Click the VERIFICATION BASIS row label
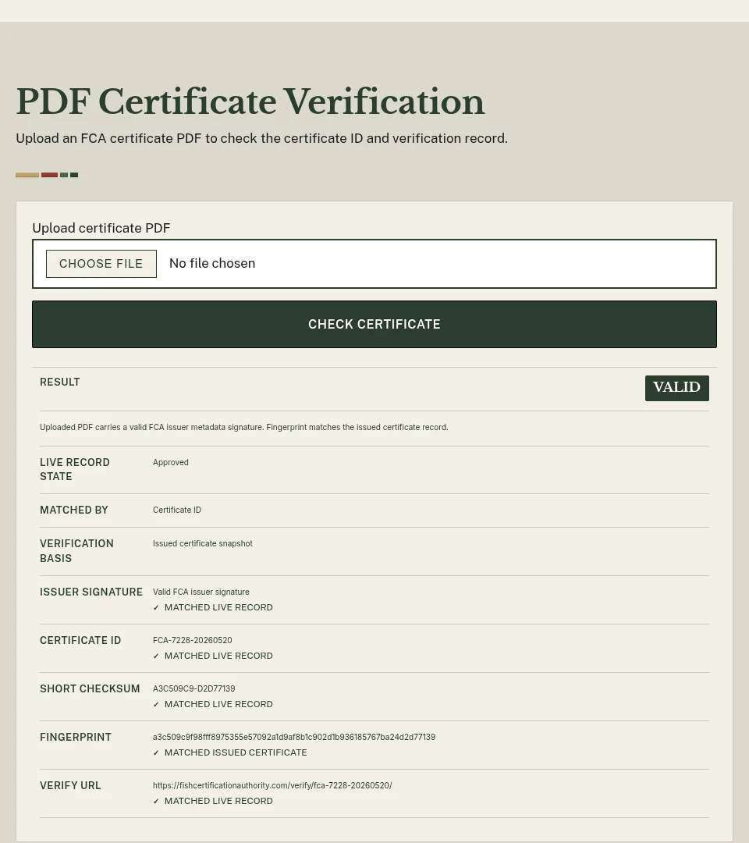The width and height of the screenshot is (749, 843). coord(76,551)
